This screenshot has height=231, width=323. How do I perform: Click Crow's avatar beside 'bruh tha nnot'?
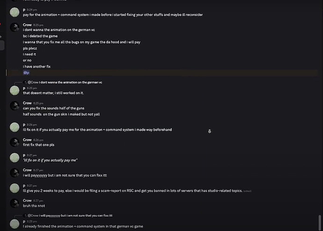(x=15, y=203)
